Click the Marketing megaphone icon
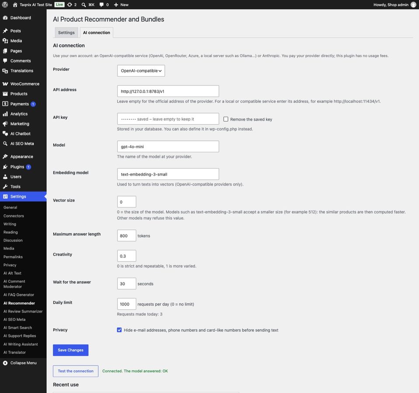 5,124
